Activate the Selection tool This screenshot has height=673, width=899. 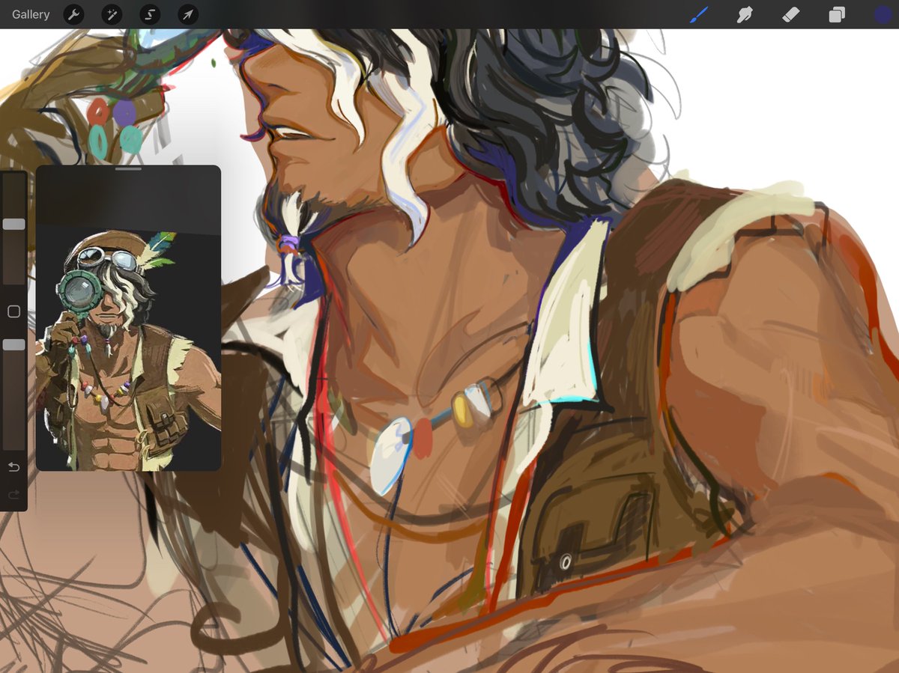point(150,14)
